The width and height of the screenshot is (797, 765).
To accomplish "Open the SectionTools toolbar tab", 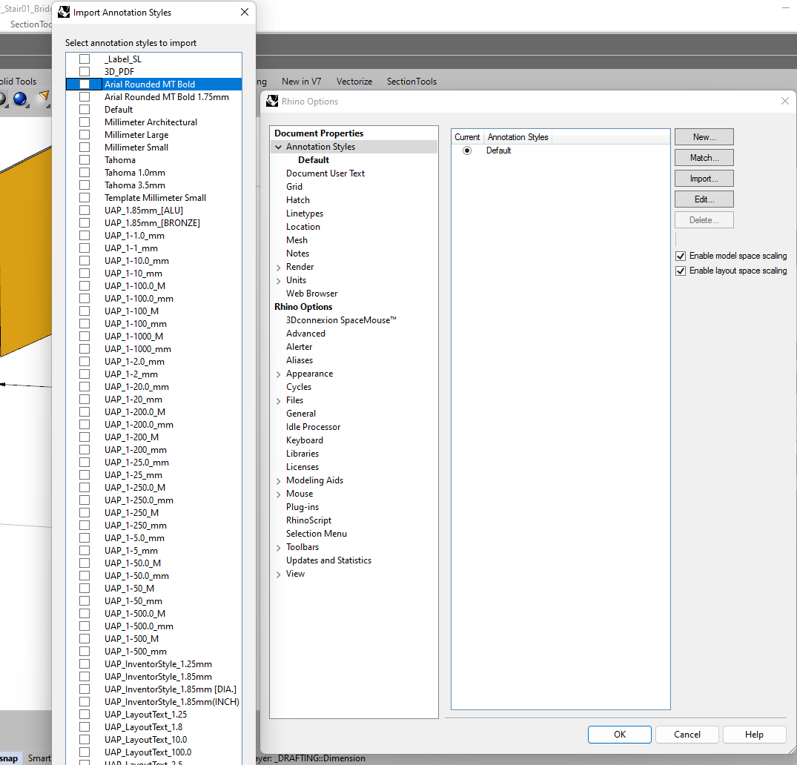I will pos(411,82).
